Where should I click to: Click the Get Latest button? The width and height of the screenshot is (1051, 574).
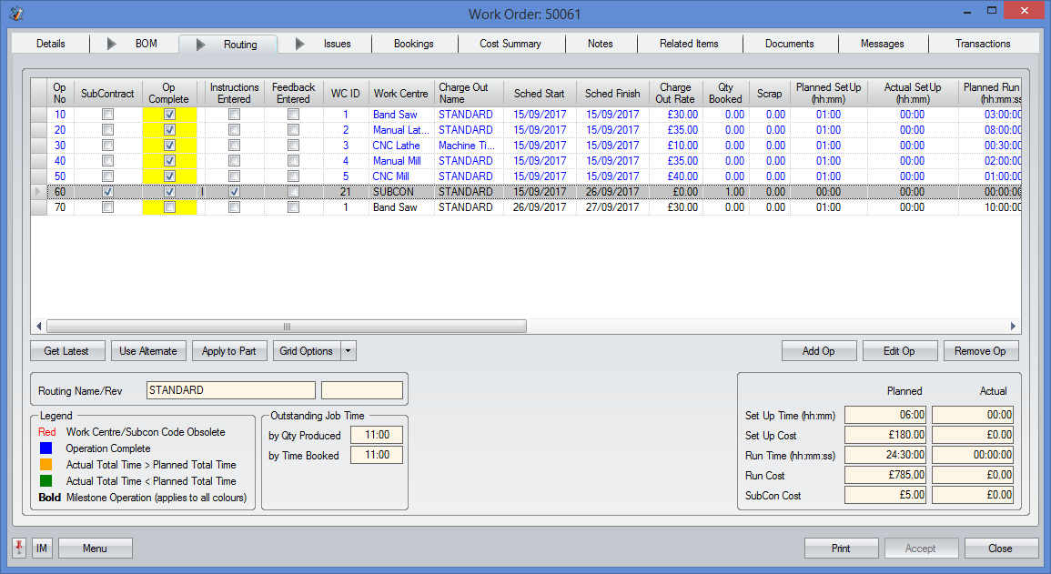point(66,351)
